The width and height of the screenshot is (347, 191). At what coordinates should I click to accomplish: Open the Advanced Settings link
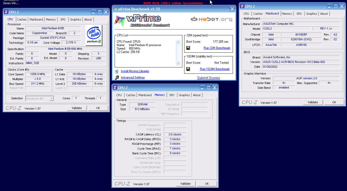133,77
